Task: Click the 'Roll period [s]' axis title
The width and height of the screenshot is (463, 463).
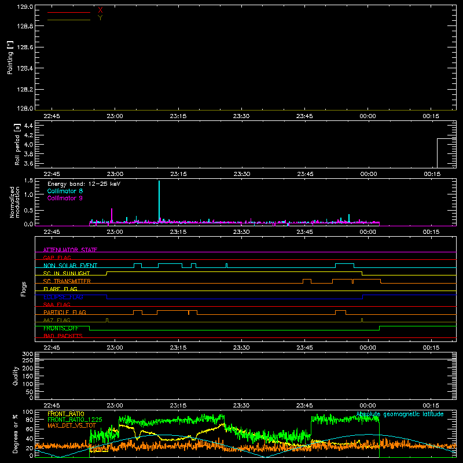Action: click(x=17, y=144)
